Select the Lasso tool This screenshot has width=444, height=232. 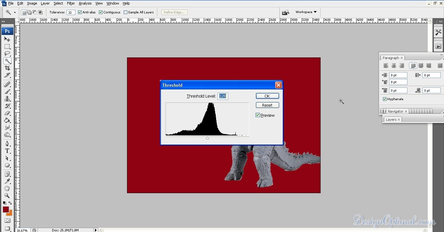tap(7, 54)
